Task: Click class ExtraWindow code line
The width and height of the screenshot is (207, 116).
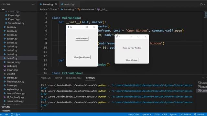Action: click(67, 73)
